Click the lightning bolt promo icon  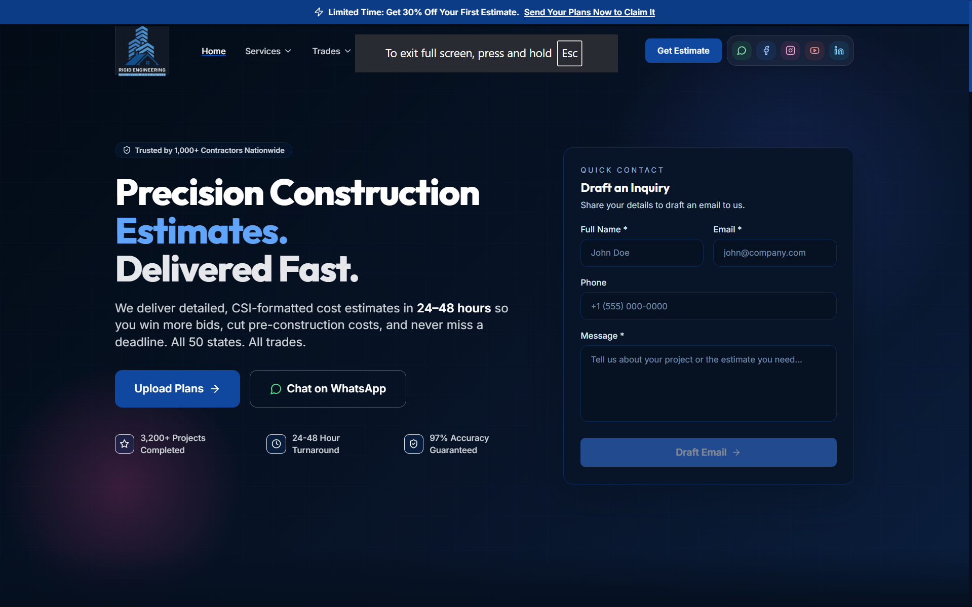(319, 12)
